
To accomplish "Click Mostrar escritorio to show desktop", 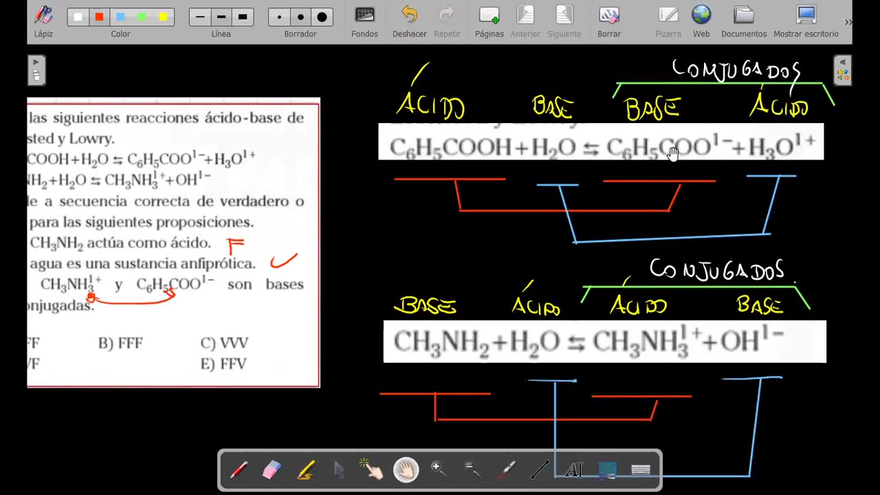I will point(806,21).
